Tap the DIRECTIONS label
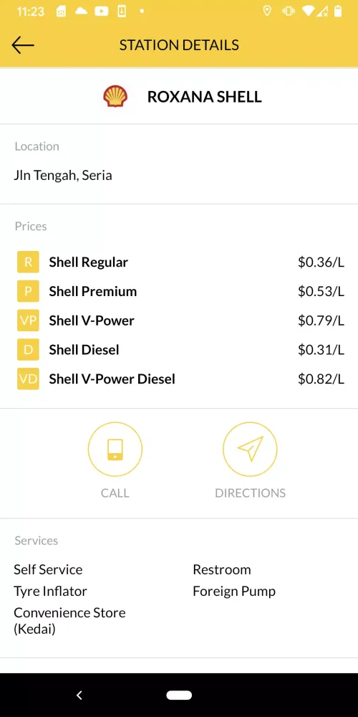358x717 pixels. pyautogui.click(x=250, y=493)
